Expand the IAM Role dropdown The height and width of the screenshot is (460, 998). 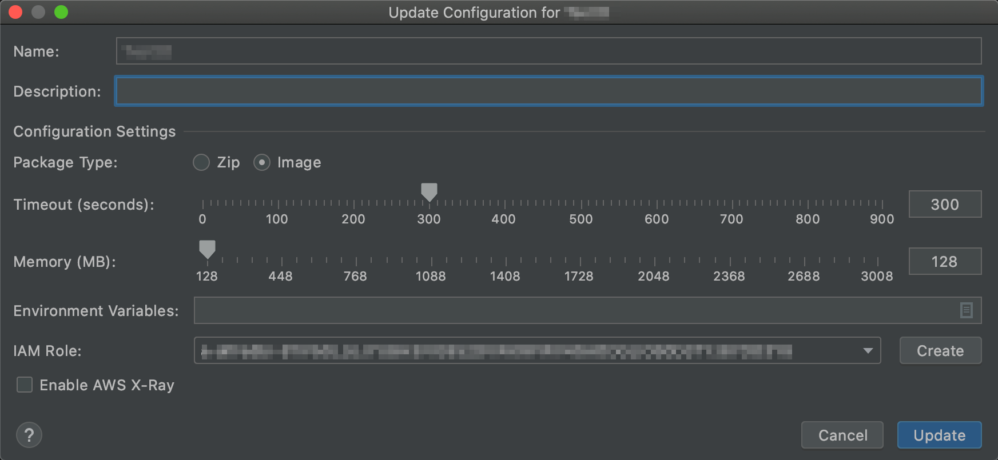point(868,350)
